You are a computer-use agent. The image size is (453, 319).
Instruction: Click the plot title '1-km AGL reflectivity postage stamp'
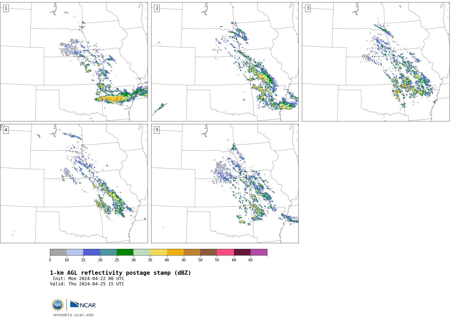(x=120, y=273)
